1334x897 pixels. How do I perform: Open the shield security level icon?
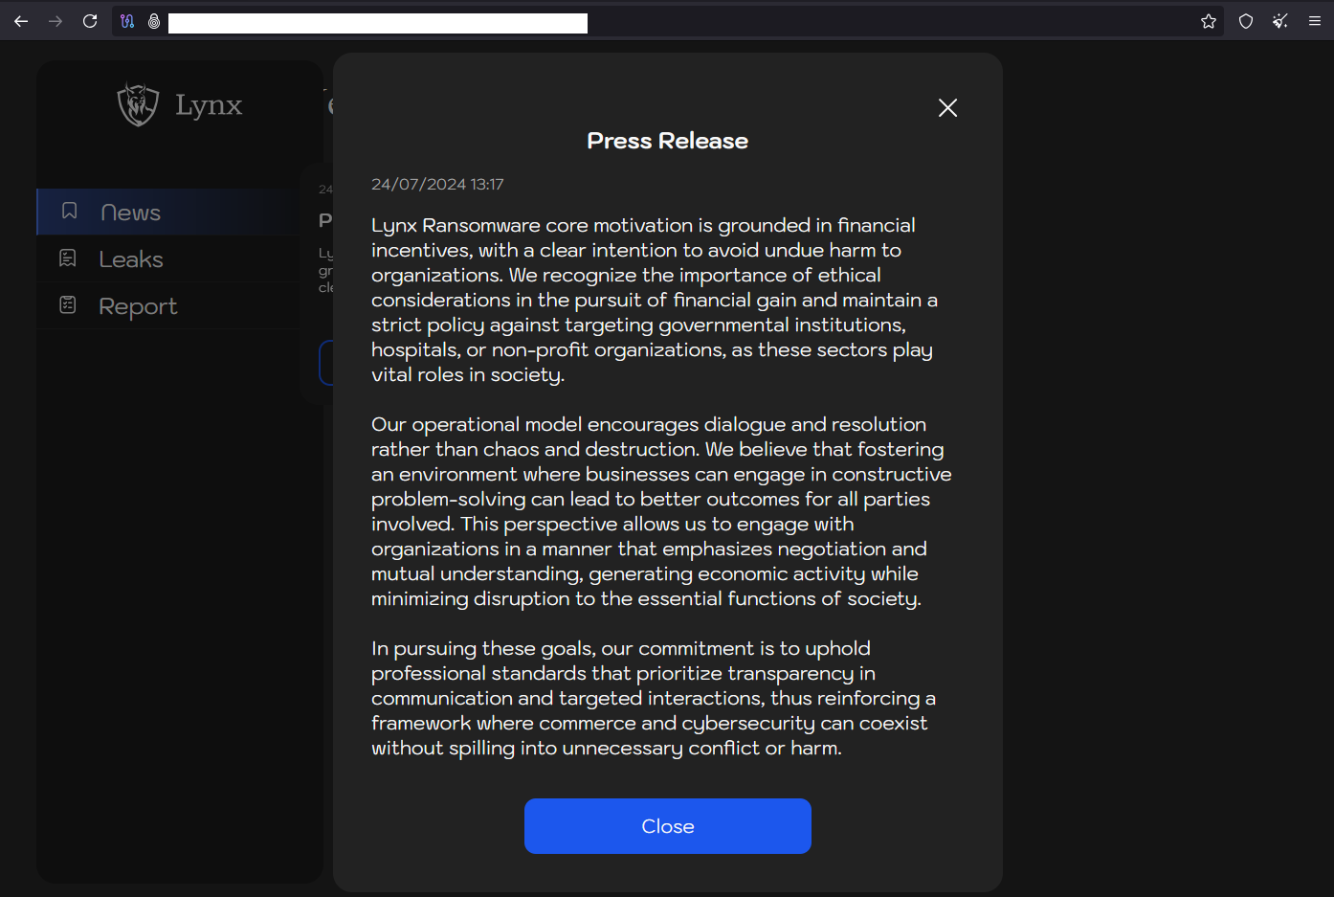(x=1246, y=21)
